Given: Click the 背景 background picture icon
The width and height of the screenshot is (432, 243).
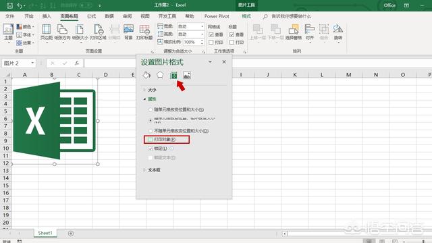Looking at the screenshot, I should [128, 28].
